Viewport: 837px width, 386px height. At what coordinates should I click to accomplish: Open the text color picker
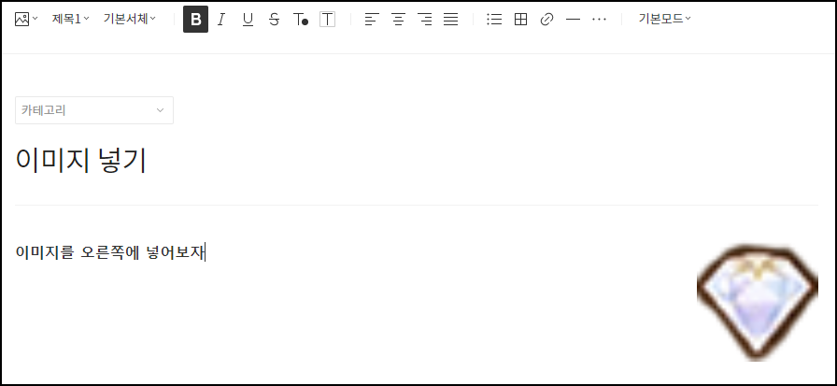(301, 20)
